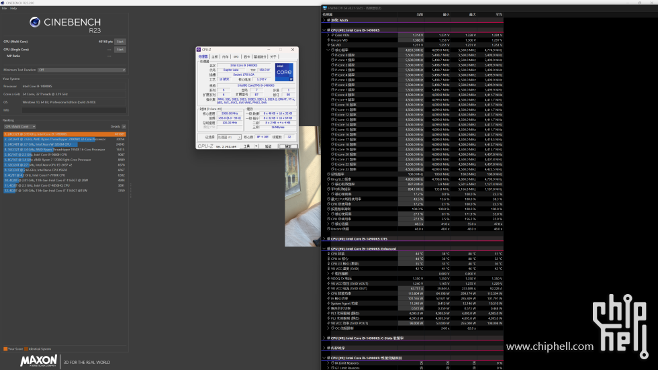The height and width of the screenshot is (370, 658).
Task: Click the 40168 pts multi core score
Action: [106, 42]
